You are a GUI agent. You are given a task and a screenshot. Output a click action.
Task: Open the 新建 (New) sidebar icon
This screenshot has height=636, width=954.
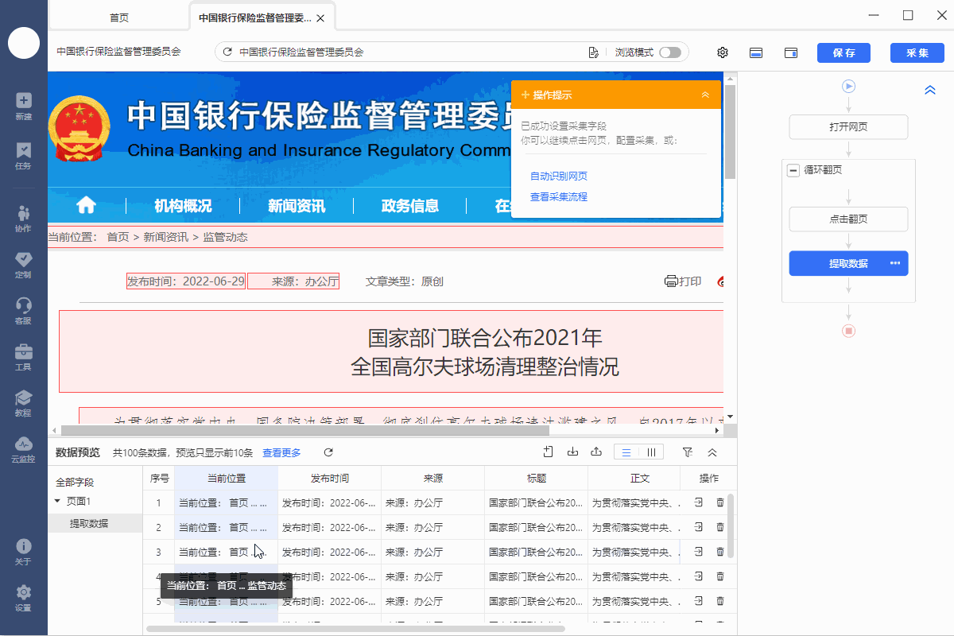pyautogui.click(x=24, y=106)
